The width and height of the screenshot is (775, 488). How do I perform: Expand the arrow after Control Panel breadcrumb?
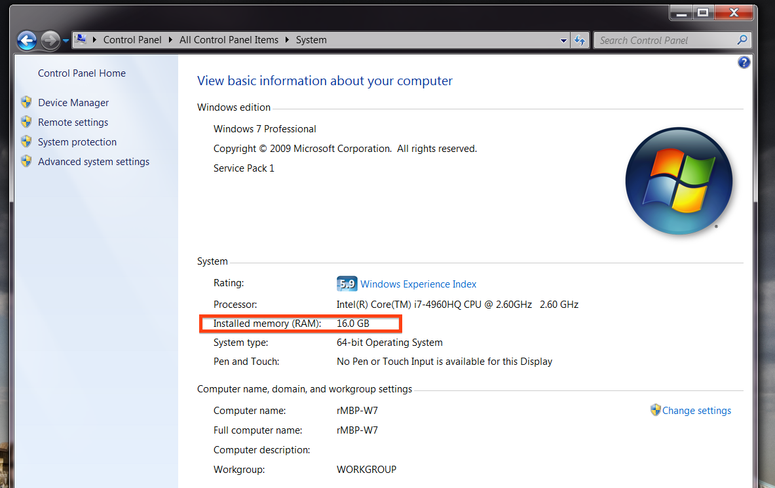170,39
